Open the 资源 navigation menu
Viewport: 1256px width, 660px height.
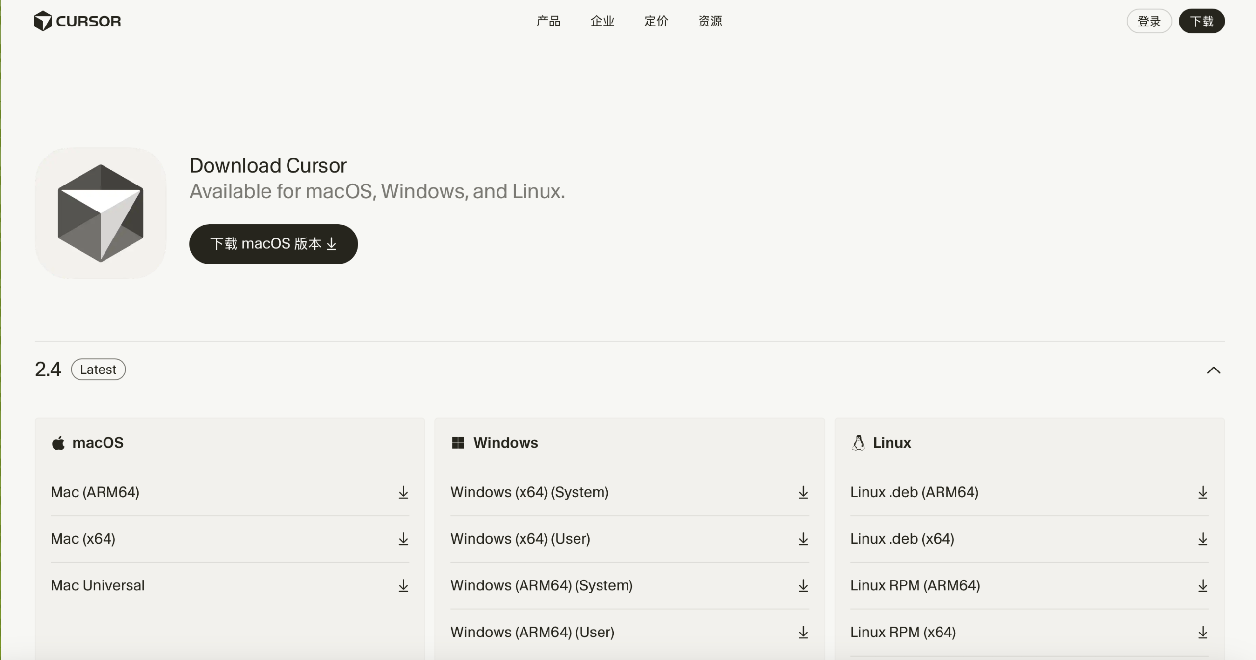click(x=710, y=21)
